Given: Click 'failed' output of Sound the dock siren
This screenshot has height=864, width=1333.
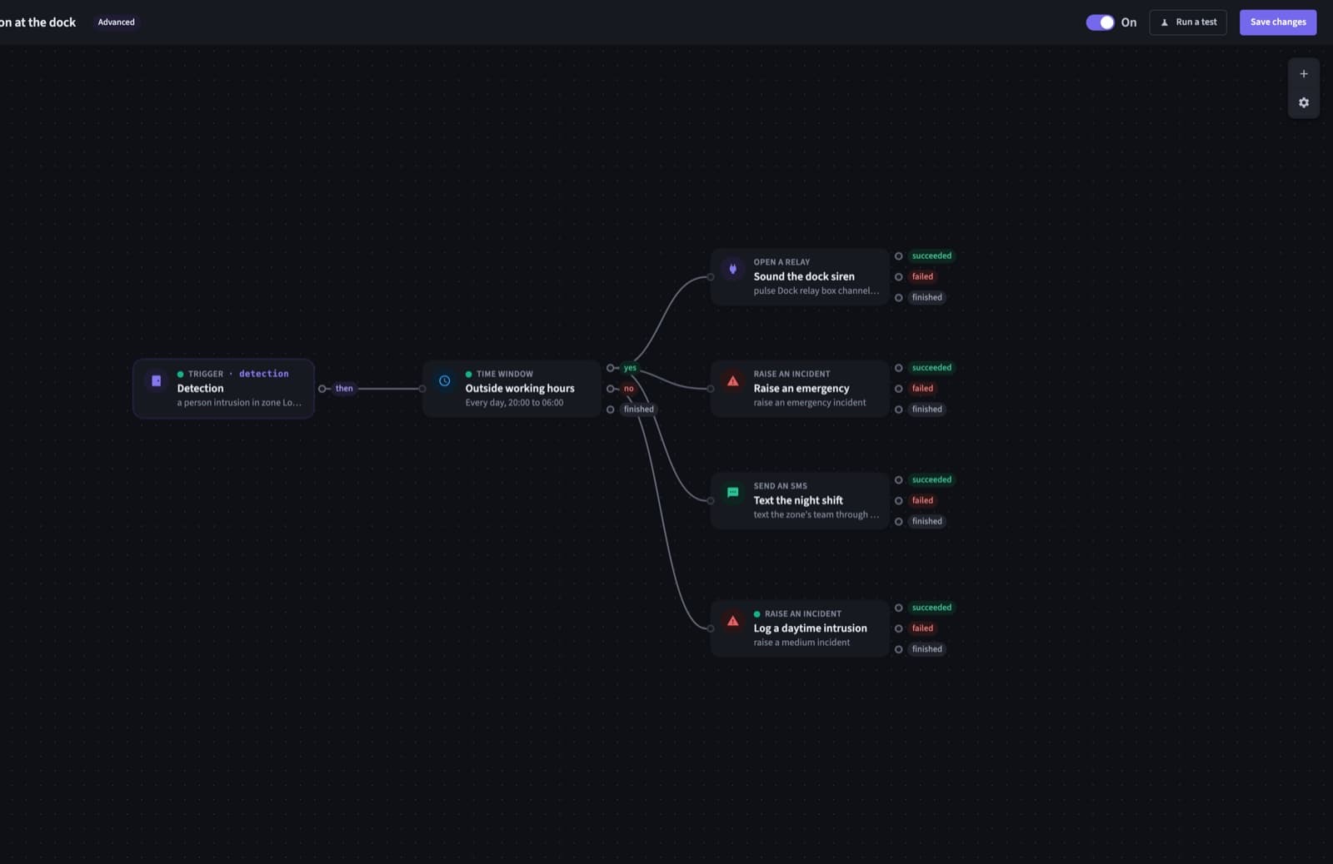Looking at the screenshot, I should [899, 277].
